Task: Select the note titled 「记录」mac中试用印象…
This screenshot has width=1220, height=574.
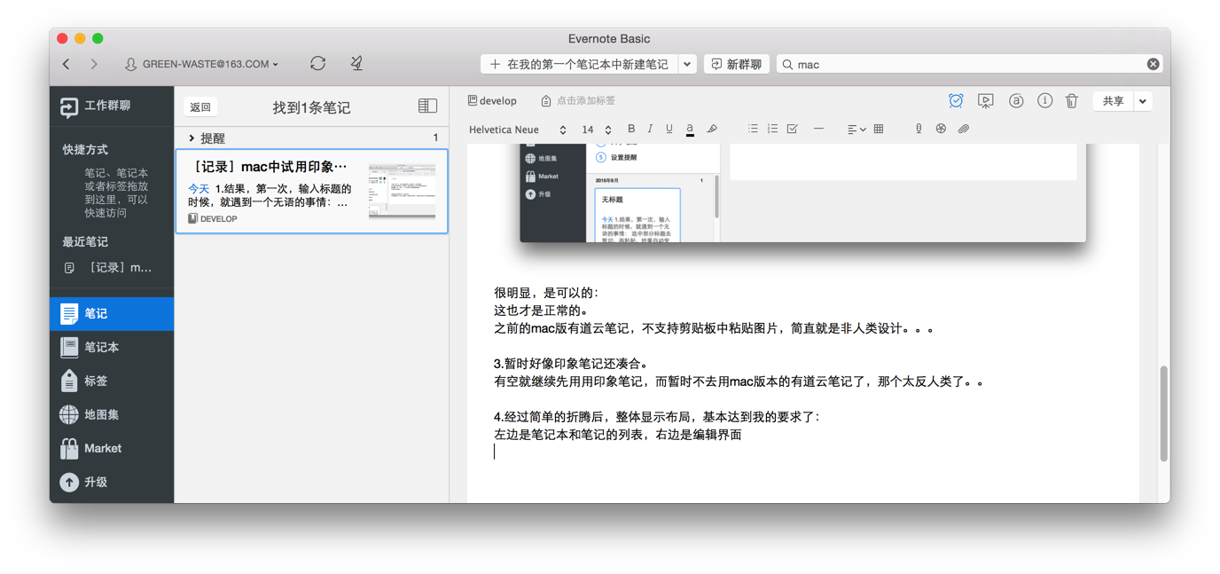Action: (311, 192)
